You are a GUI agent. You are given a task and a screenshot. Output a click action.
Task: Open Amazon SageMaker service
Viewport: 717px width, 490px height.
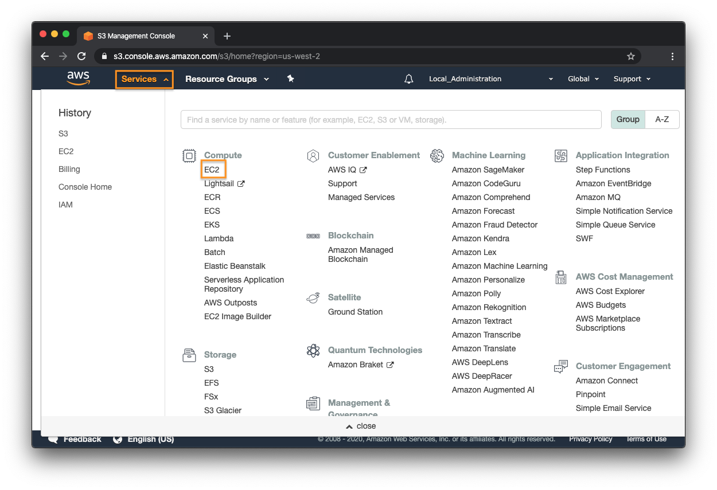(488, 170)
